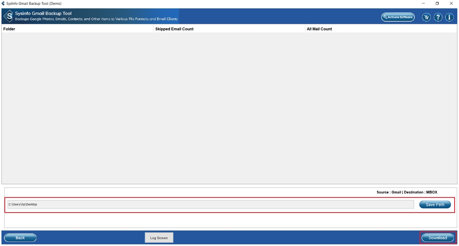The width and height of the screenshot is (459, 246).
Task: Click the Activate Software button
Action: [398, 17]
